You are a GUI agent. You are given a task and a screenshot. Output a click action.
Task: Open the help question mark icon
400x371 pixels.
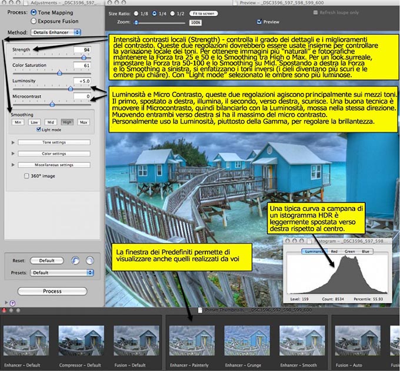click(12, 303)
